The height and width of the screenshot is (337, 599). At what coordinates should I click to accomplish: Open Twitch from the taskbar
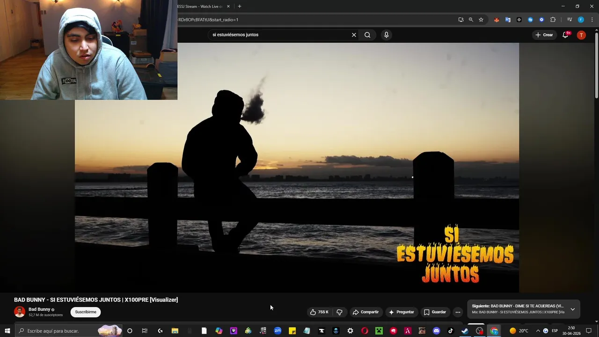pos(234,331)
